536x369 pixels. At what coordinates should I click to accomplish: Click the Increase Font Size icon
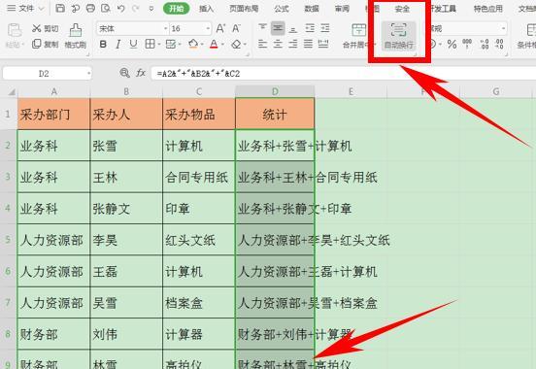[x=220, y=28]
